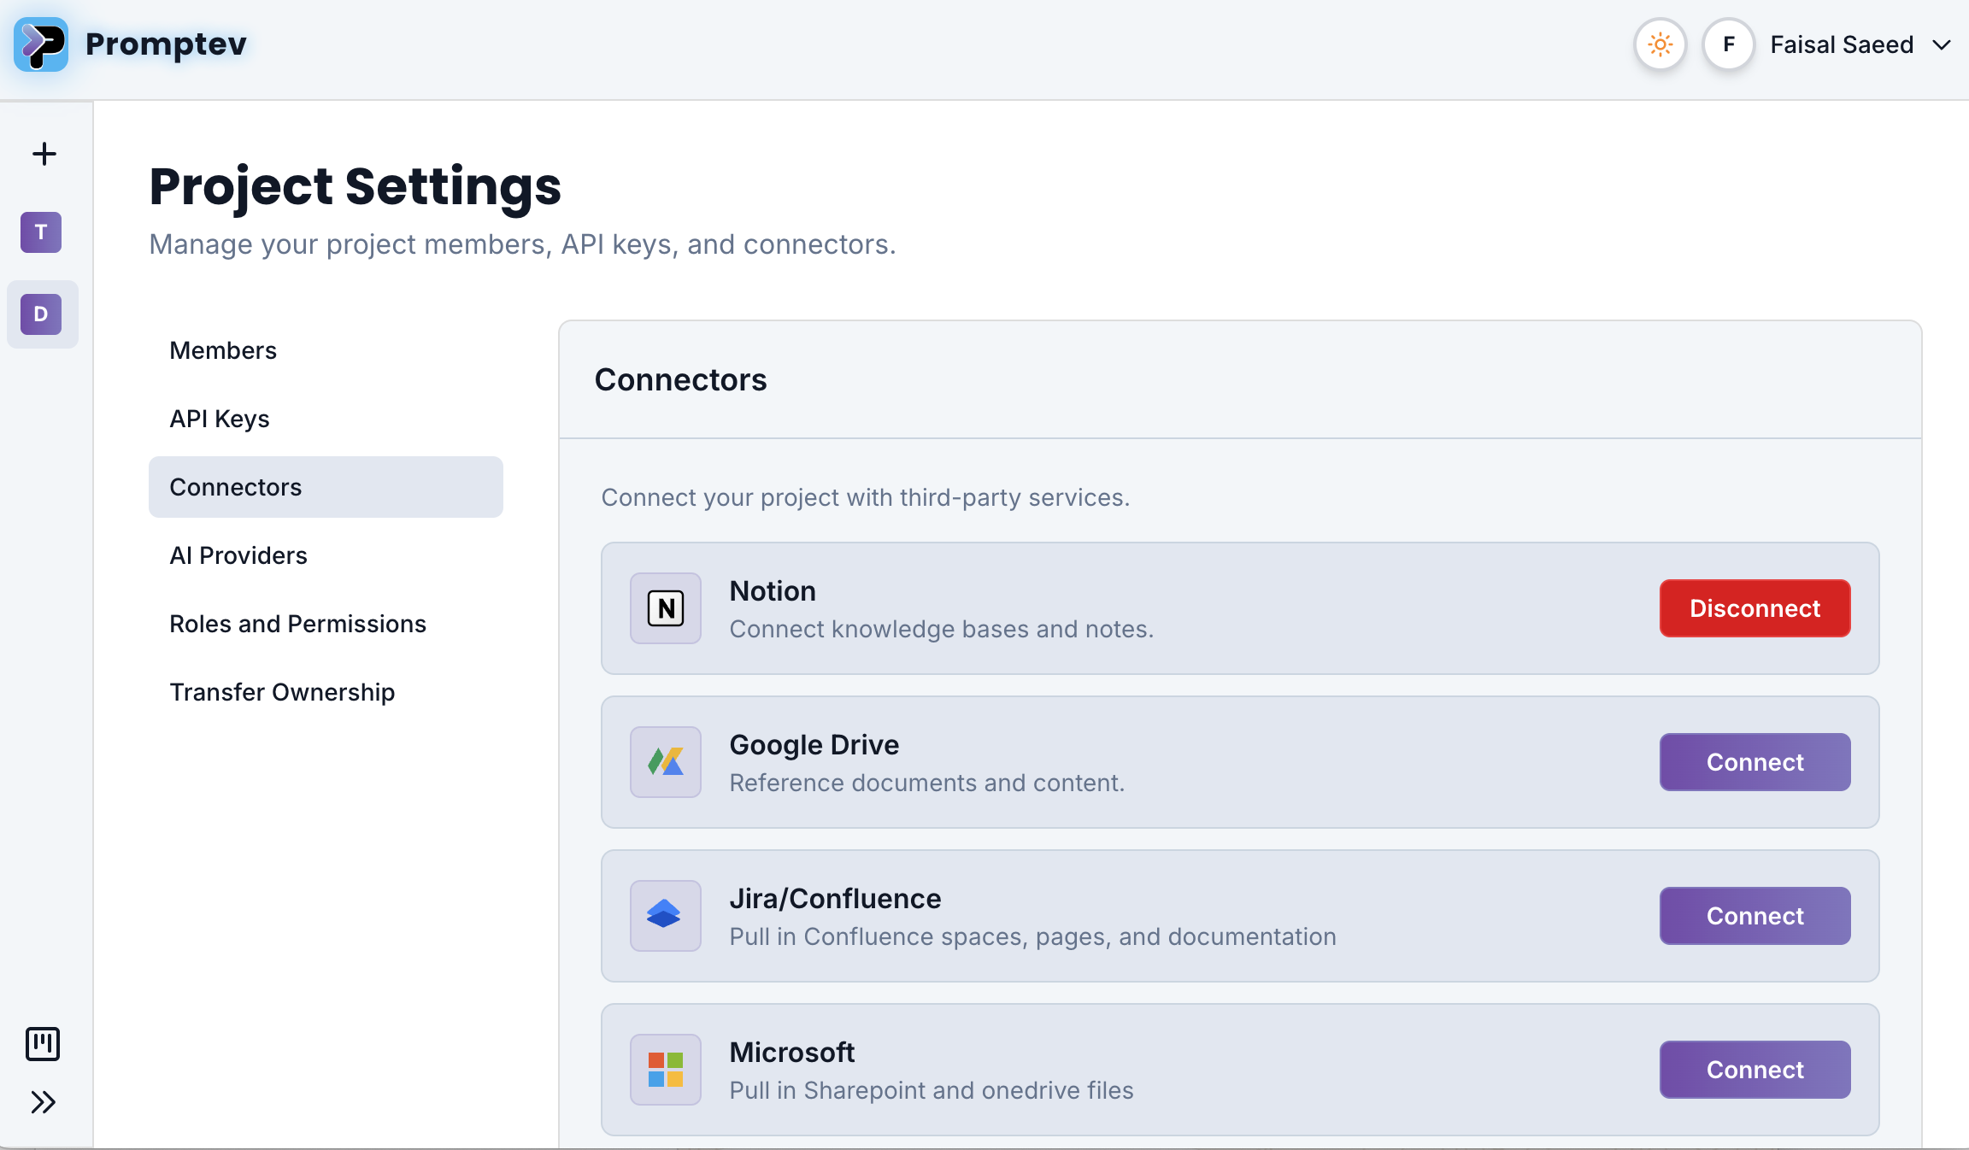Go to AI Providers section
The image size is (1969, 1150).
coord(238,555)
